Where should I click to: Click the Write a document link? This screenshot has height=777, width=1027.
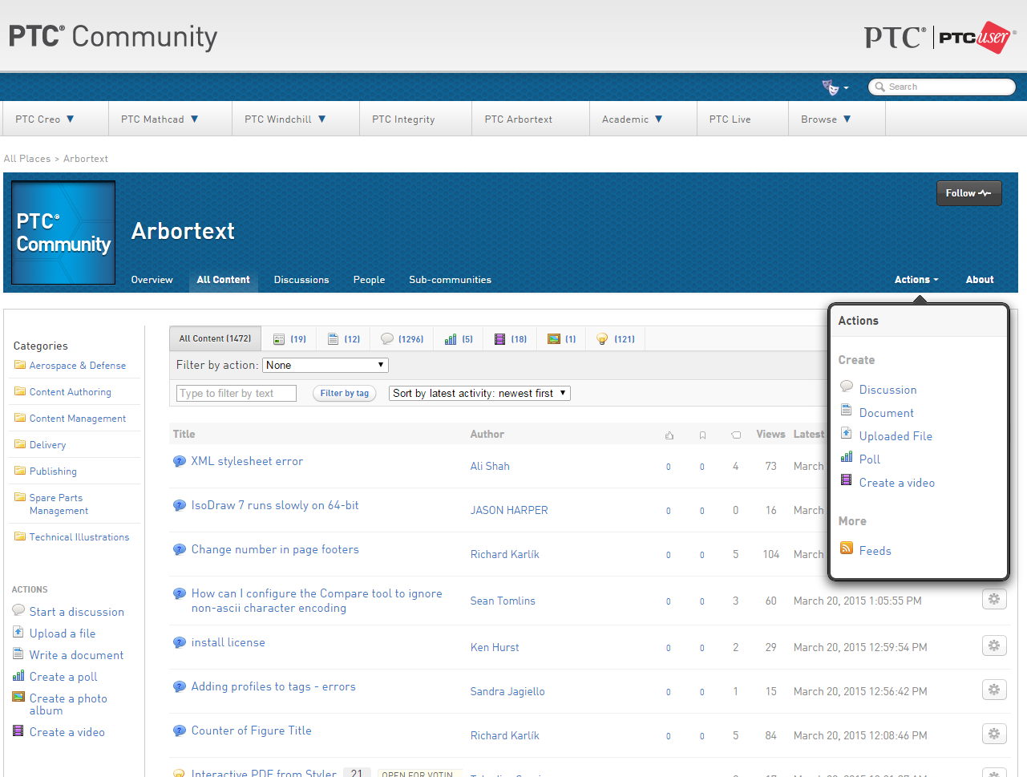point(76,655)
